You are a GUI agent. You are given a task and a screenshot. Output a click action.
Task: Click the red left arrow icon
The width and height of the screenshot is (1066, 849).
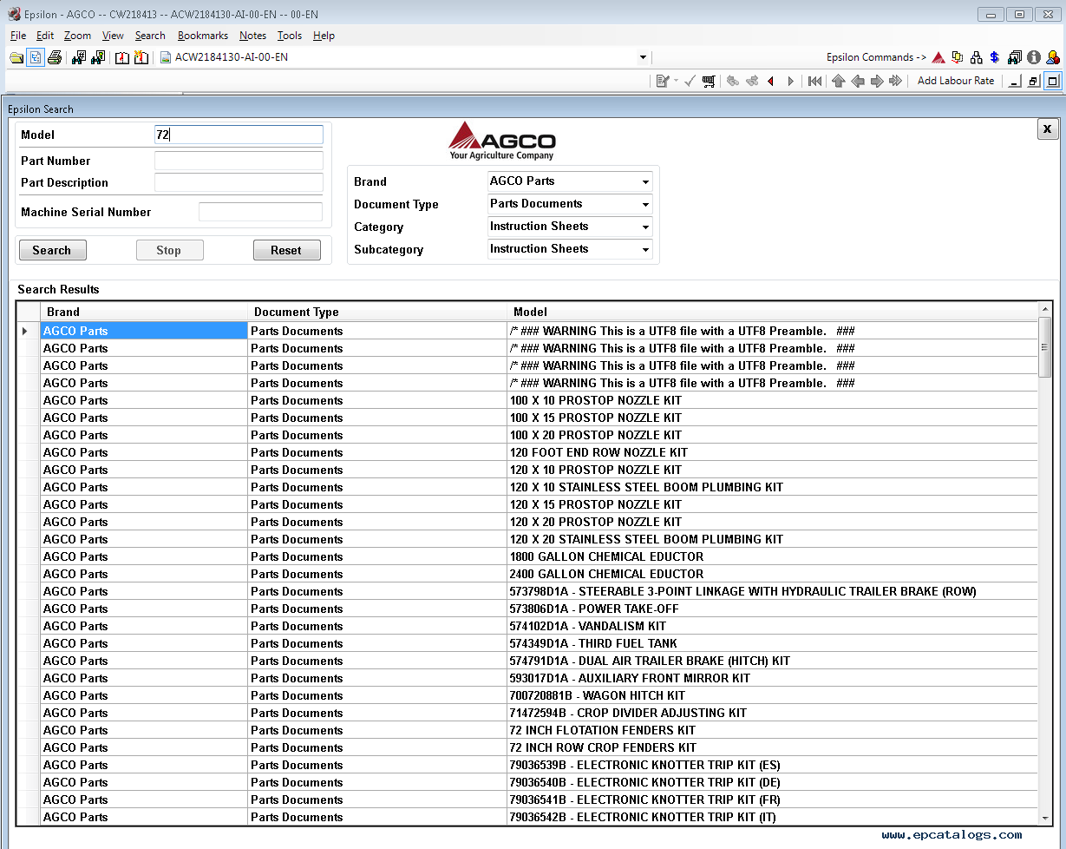[770, 81]
